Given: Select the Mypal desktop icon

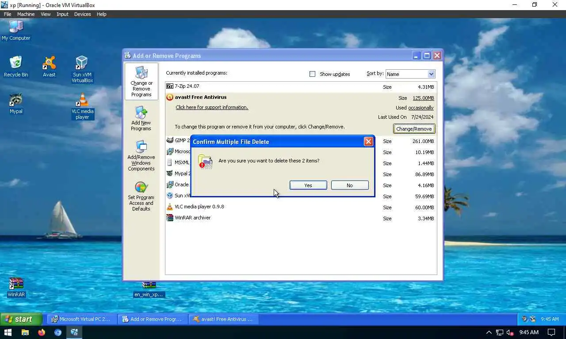Looking at the screenshot, I should point(16,103).
